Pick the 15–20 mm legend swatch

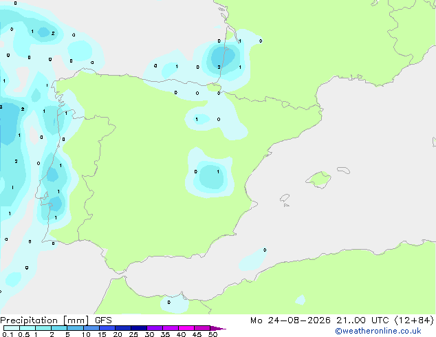click(107, 328)
